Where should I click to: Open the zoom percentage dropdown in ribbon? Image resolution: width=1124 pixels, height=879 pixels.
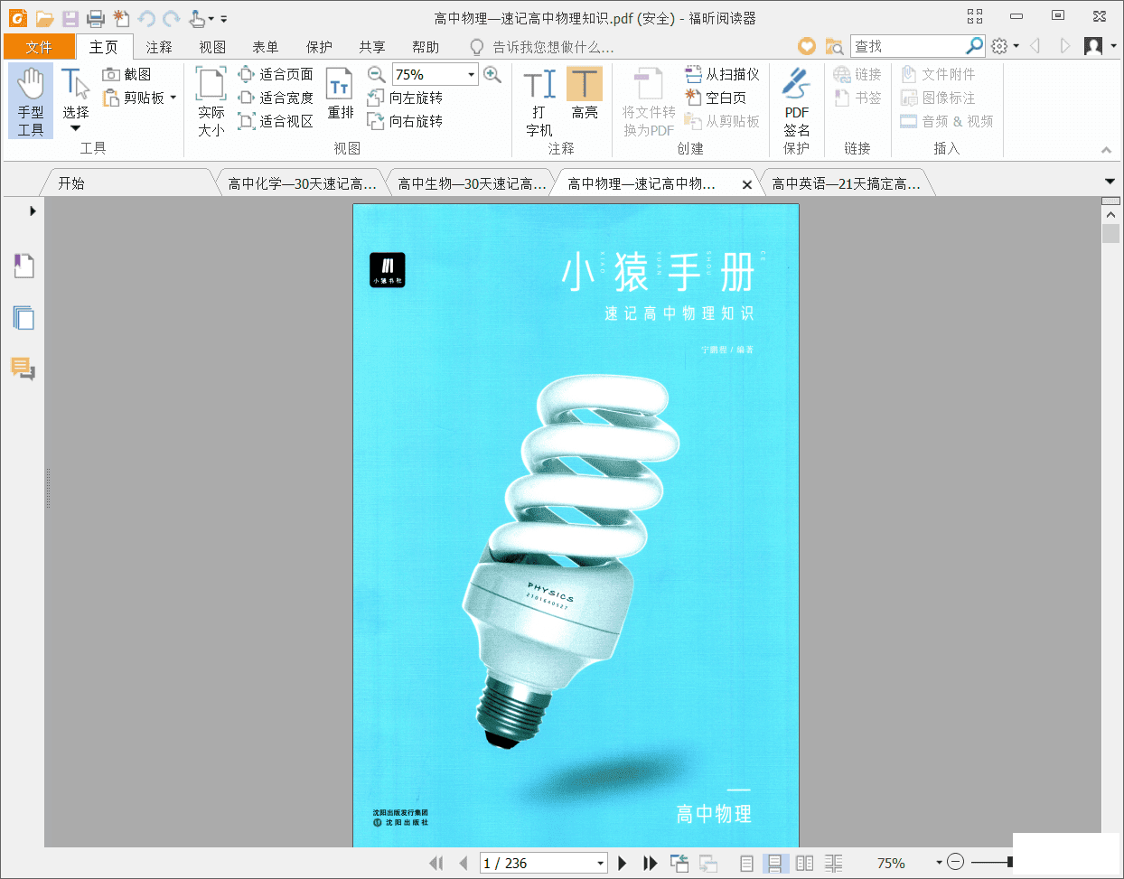click(x=471, y=74)
